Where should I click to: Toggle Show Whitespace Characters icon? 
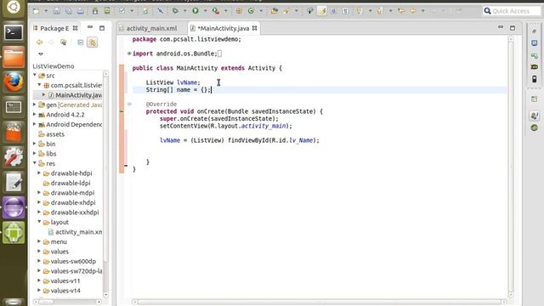coord(346,11)
